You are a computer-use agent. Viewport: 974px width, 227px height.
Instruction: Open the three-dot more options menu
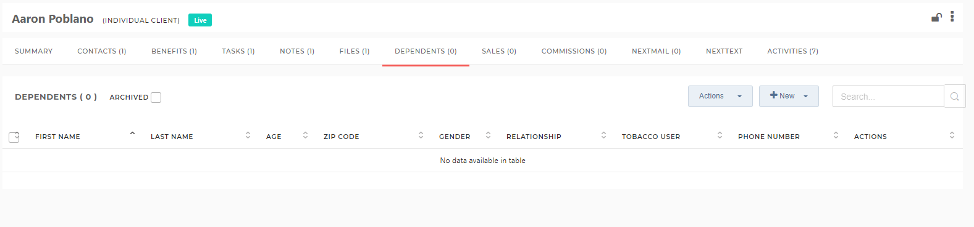click(x=952, y=17)
